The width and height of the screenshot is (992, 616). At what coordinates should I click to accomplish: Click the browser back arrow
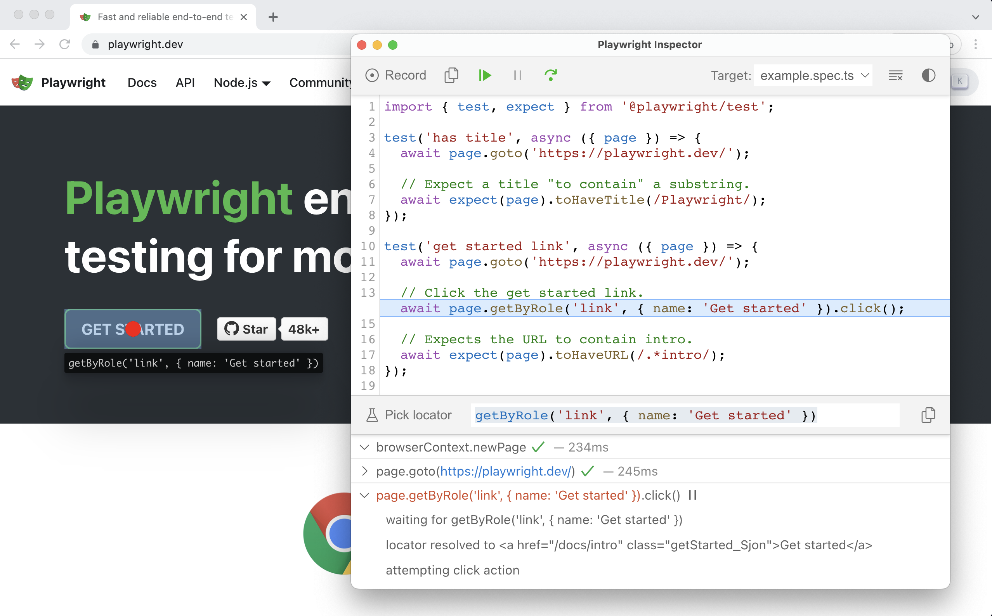(15, 44)
